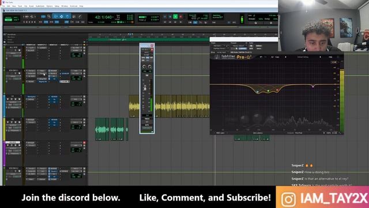Enable Grid edit mode
Image resolution: width=369 pixels, height=208 pixels.
click(16, 20)
